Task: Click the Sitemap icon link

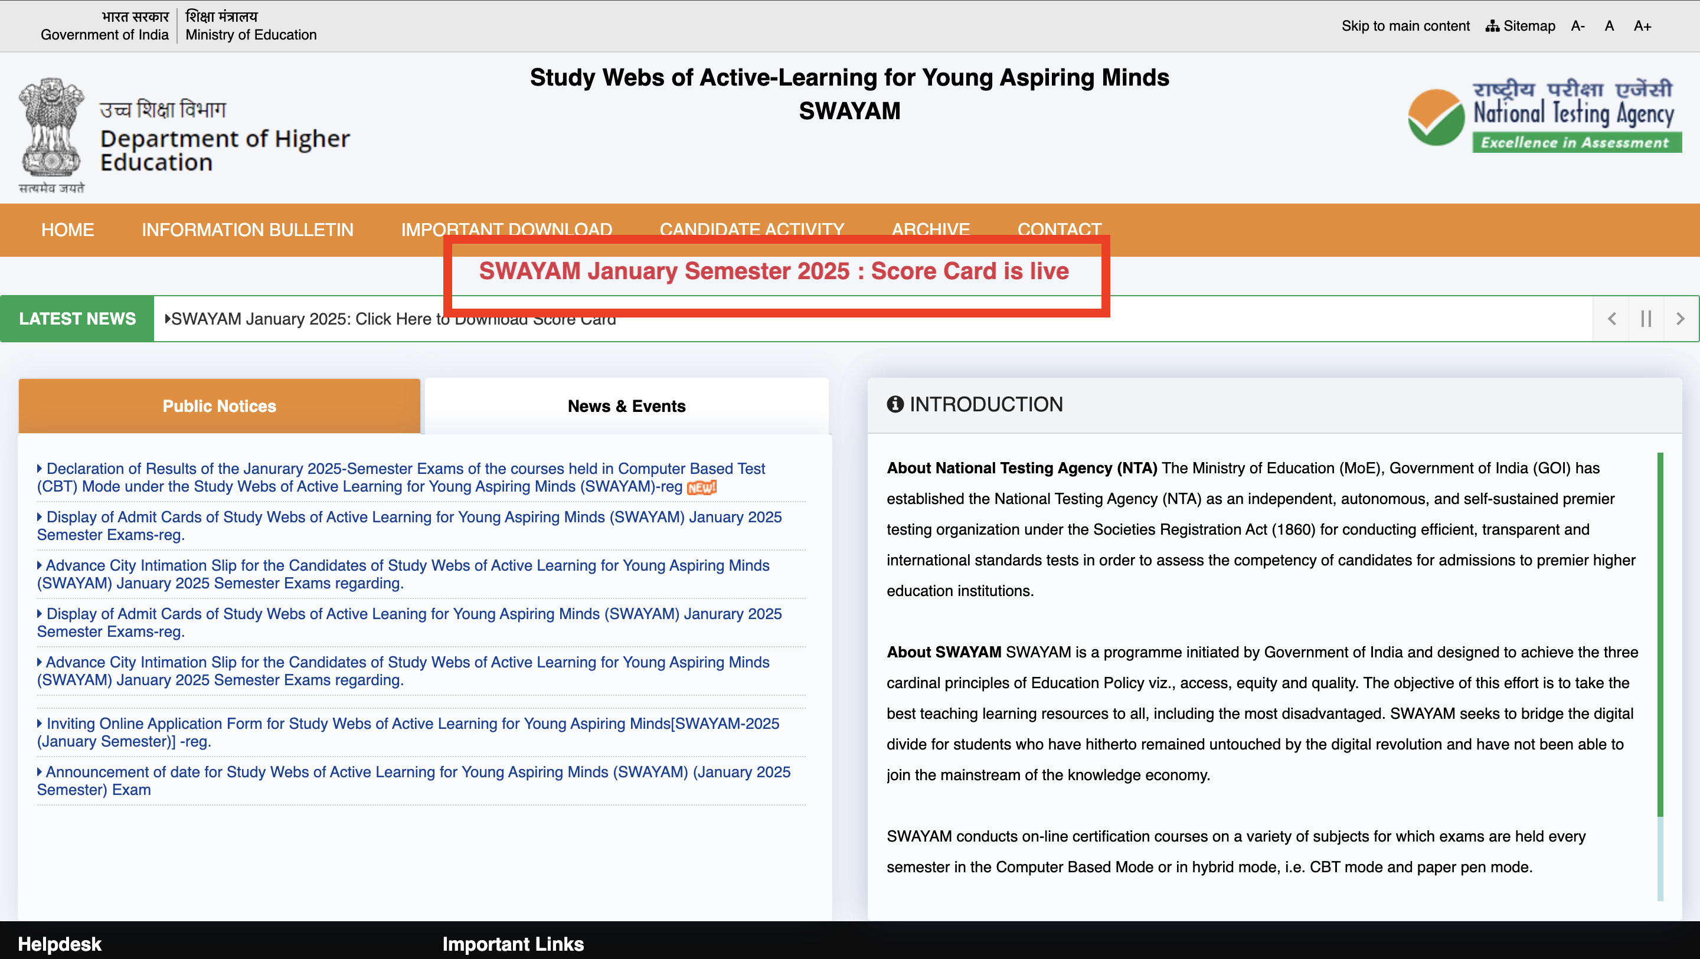Action: (x=1520, y=26)
